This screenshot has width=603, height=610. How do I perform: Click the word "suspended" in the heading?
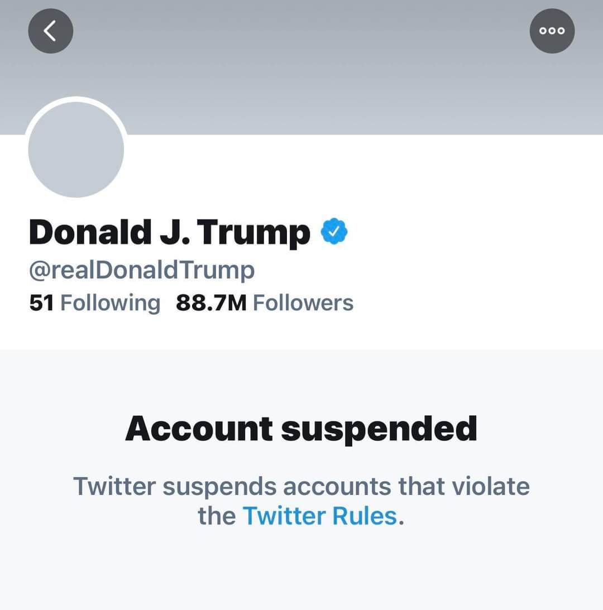click(x=379, y=429)
